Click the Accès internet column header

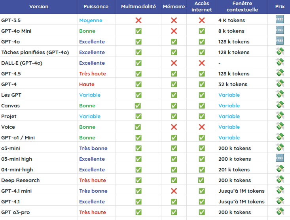(202, 7)
